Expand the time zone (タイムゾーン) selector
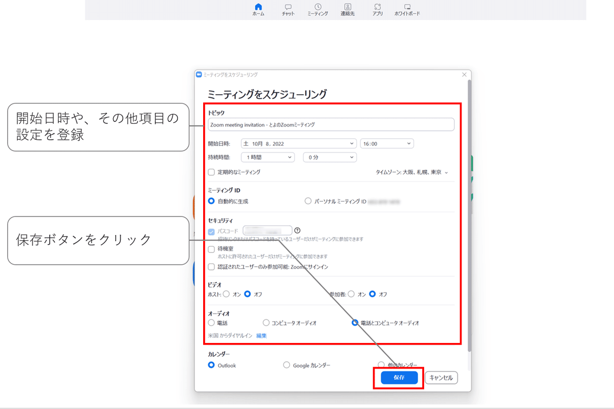 coord(412,173)
